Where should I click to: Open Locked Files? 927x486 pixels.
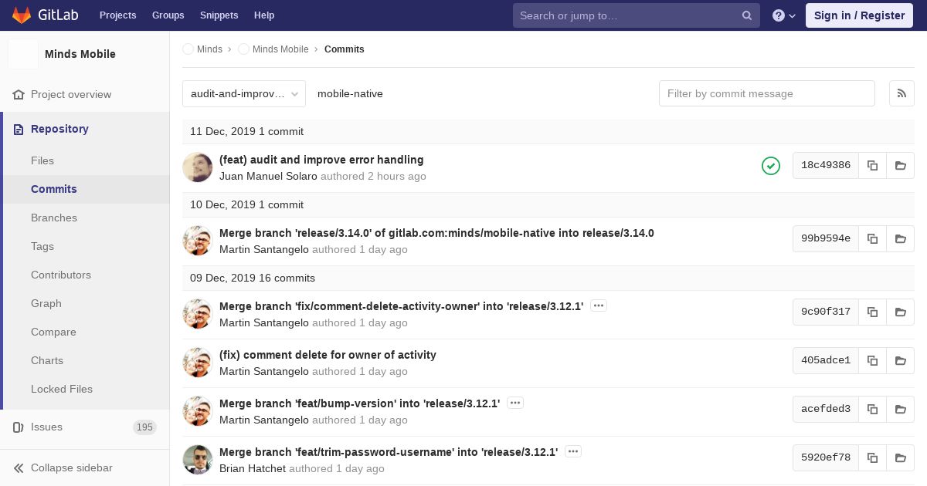62,389
